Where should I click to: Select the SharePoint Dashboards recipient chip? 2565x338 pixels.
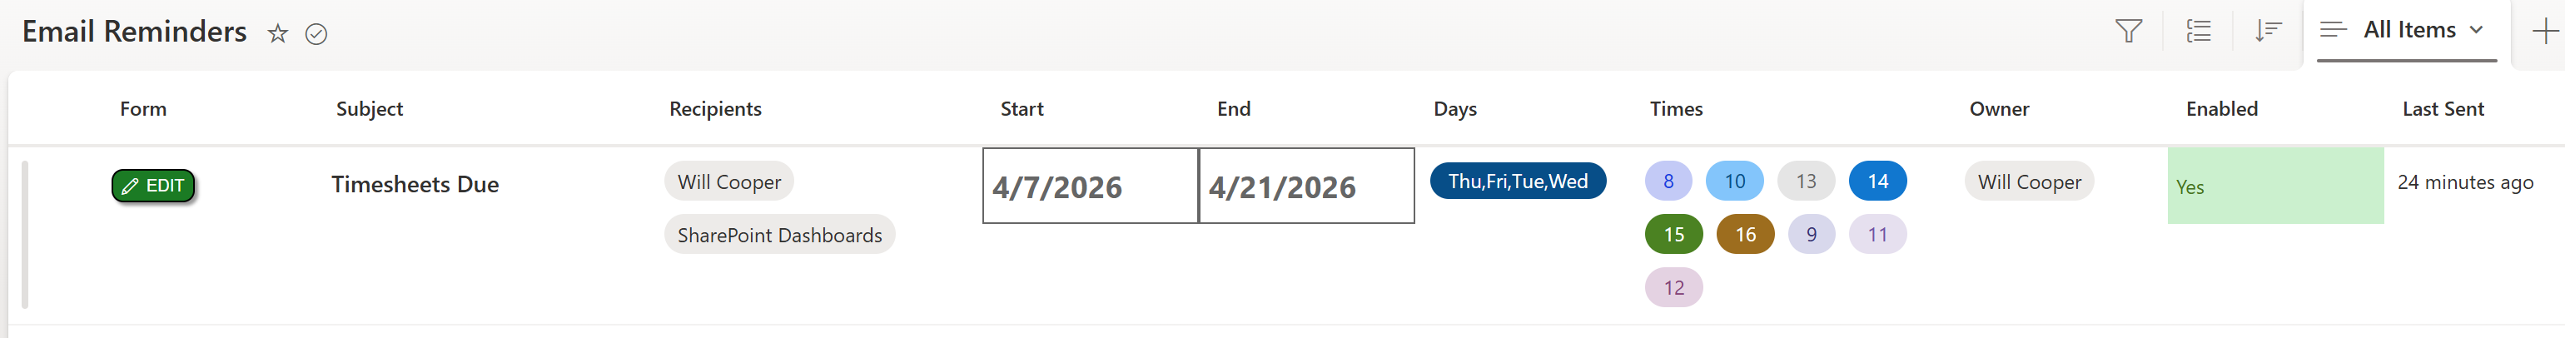[x=778, y=236]
